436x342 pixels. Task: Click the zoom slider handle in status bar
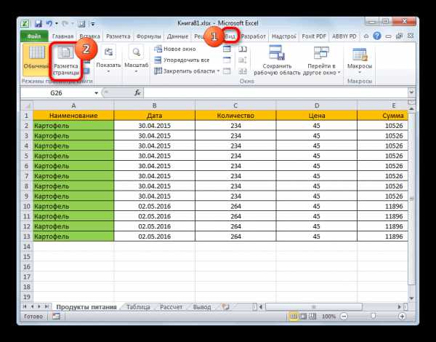pyautogui.click(x=374, y=316)
